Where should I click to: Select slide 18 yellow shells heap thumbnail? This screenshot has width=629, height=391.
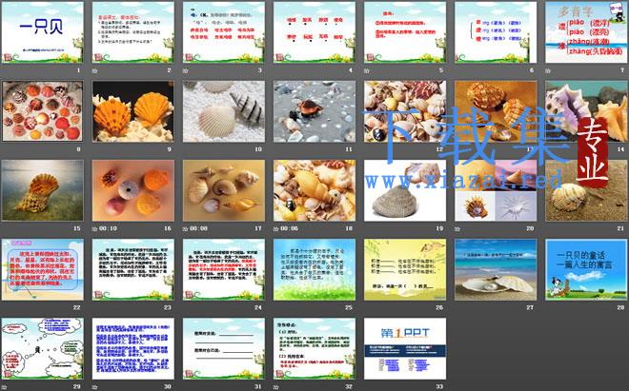314,190
